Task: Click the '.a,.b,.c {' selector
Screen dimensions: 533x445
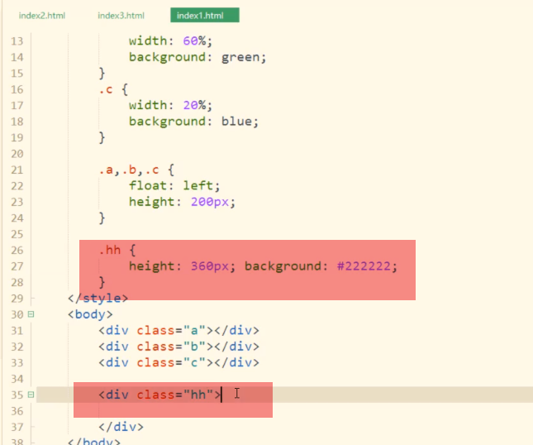Action: 136,170
